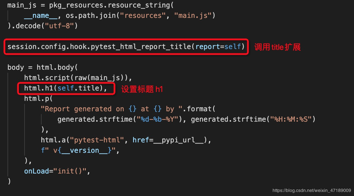Click the 'onLoad="init()"' line
354x196 pixels.
[57, 171]
